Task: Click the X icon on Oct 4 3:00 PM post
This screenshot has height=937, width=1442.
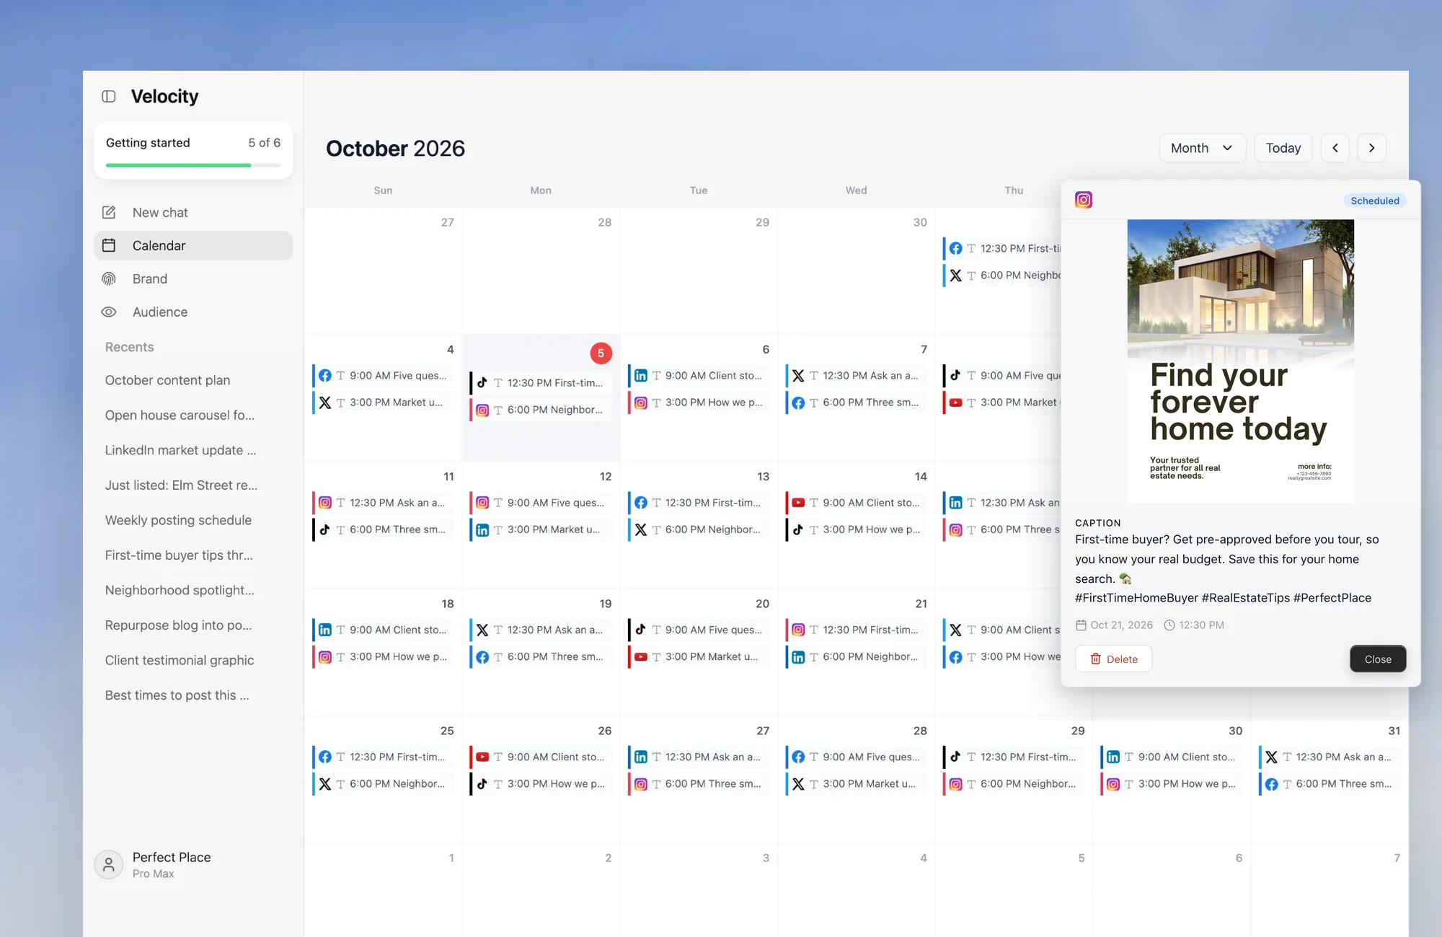Action: 325,402
